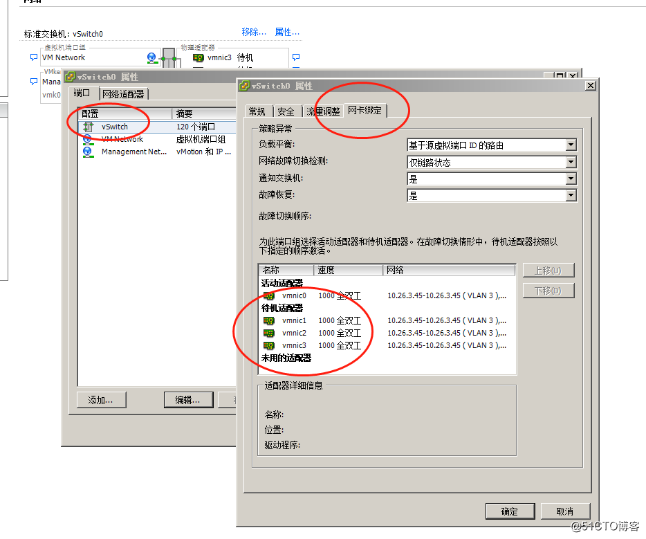Switch to the 安全 tab
The width and height of the screenshot is (646, 539).
(286, 111)
